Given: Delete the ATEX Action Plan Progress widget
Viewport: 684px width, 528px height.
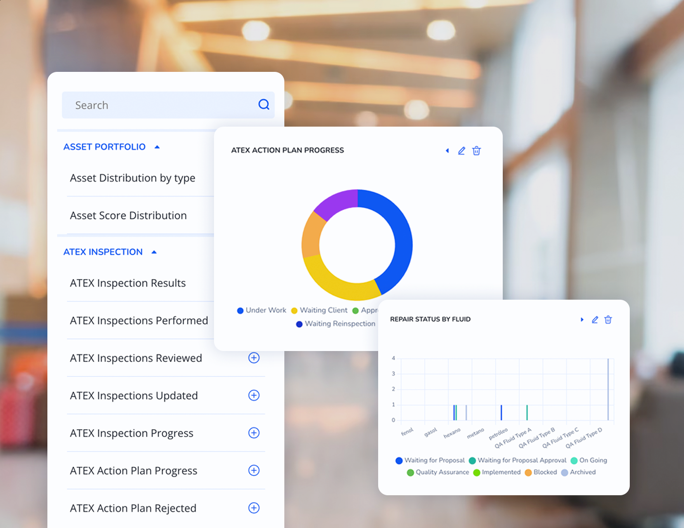Looking at the screenshot, I should click(x=476, y=151).
